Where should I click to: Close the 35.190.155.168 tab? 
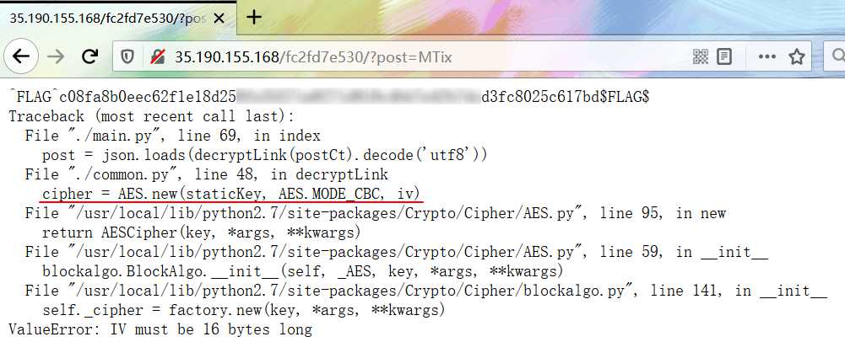223,17
